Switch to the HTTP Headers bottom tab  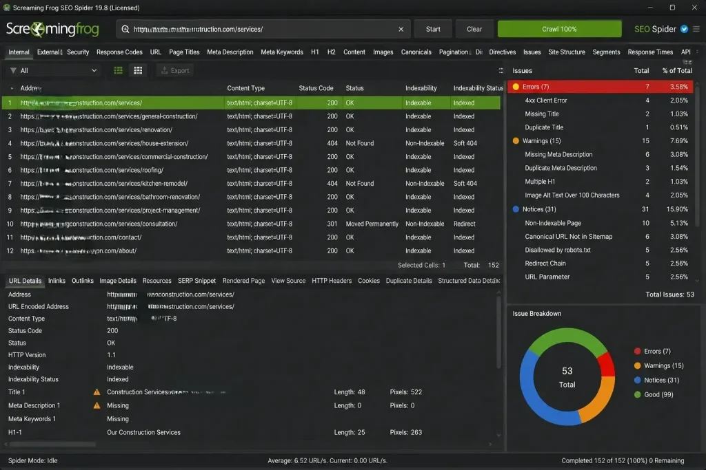pos(332,281)
